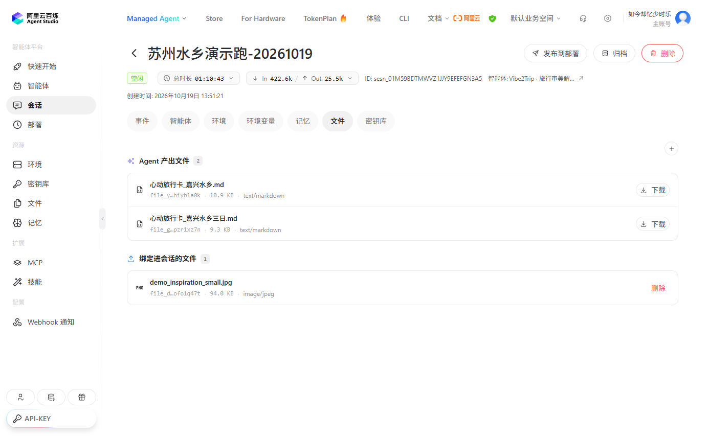Expand the In/Out token usage dropdown
Image resolution: width=708 pixels, height=437 pixels.
pyautogui.click(x=302, y=78)
